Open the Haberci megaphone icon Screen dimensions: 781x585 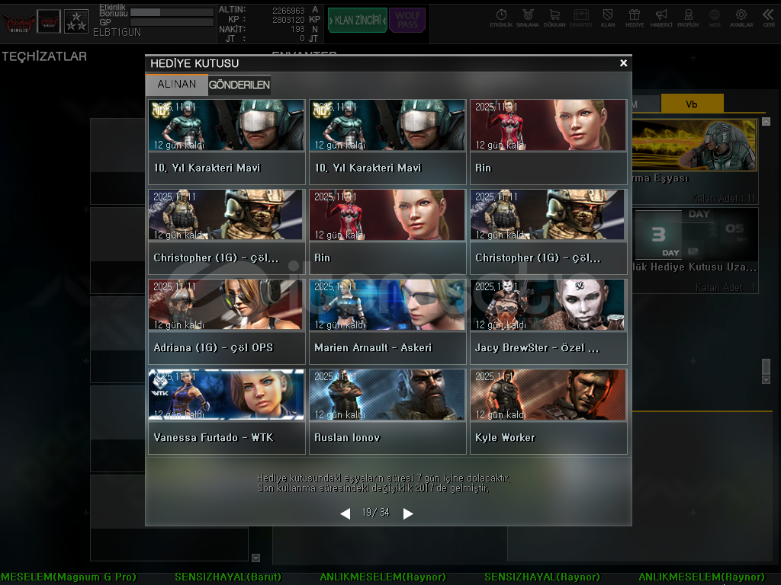[661, 18]
